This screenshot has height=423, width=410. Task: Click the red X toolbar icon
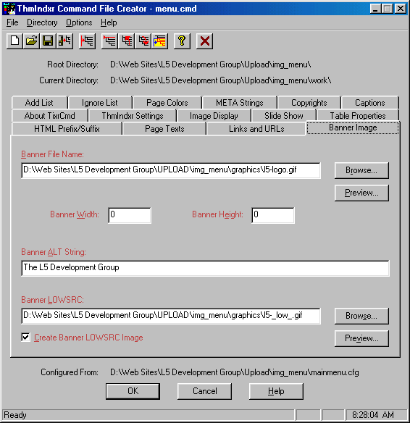(204, 41)
